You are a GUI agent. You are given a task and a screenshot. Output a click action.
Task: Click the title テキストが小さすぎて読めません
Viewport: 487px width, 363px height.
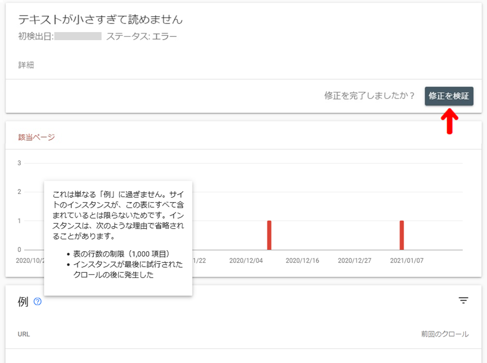tap(100, 19)
